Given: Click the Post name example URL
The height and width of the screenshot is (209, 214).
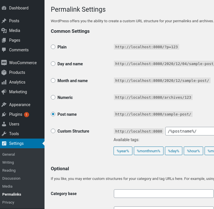Looking at the screenshot, I should pyautogui.click(x=153, y=114).
